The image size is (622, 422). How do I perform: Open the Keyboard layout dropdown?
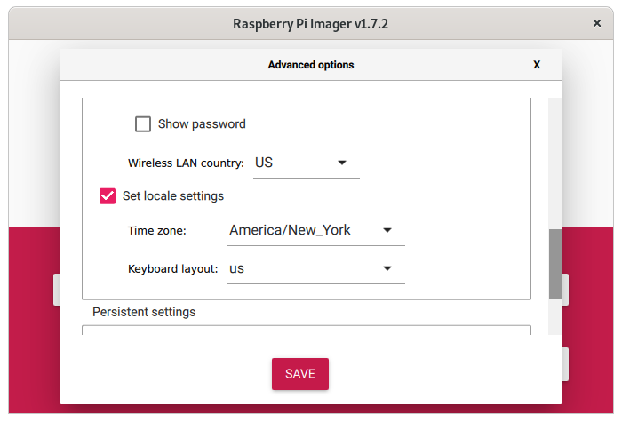pos(316,269)
